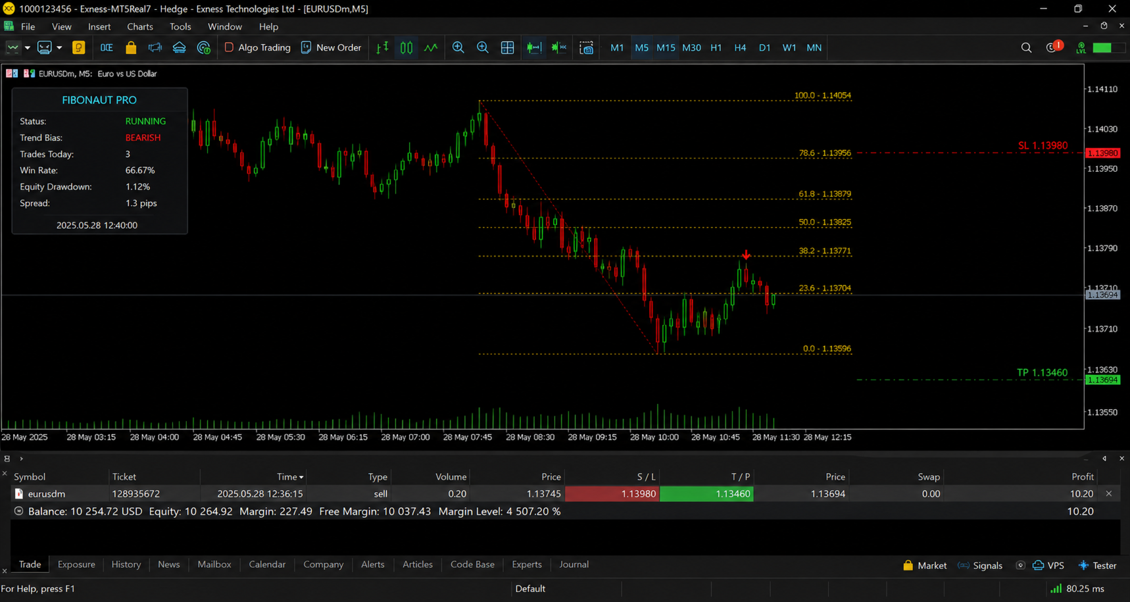Image resolution: width=1130 pixels, height=602 pixels.
Task: Click the radar icon left of Algo Trading
Action: [x=203, y=47]
